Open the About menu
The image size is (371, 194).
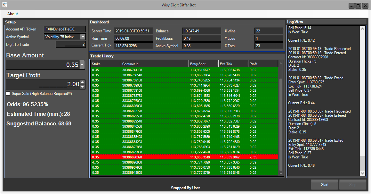point(12,14)
